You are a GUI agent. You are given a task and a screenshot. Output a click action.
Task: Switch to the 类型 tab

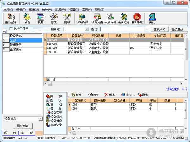pos(27,133)
